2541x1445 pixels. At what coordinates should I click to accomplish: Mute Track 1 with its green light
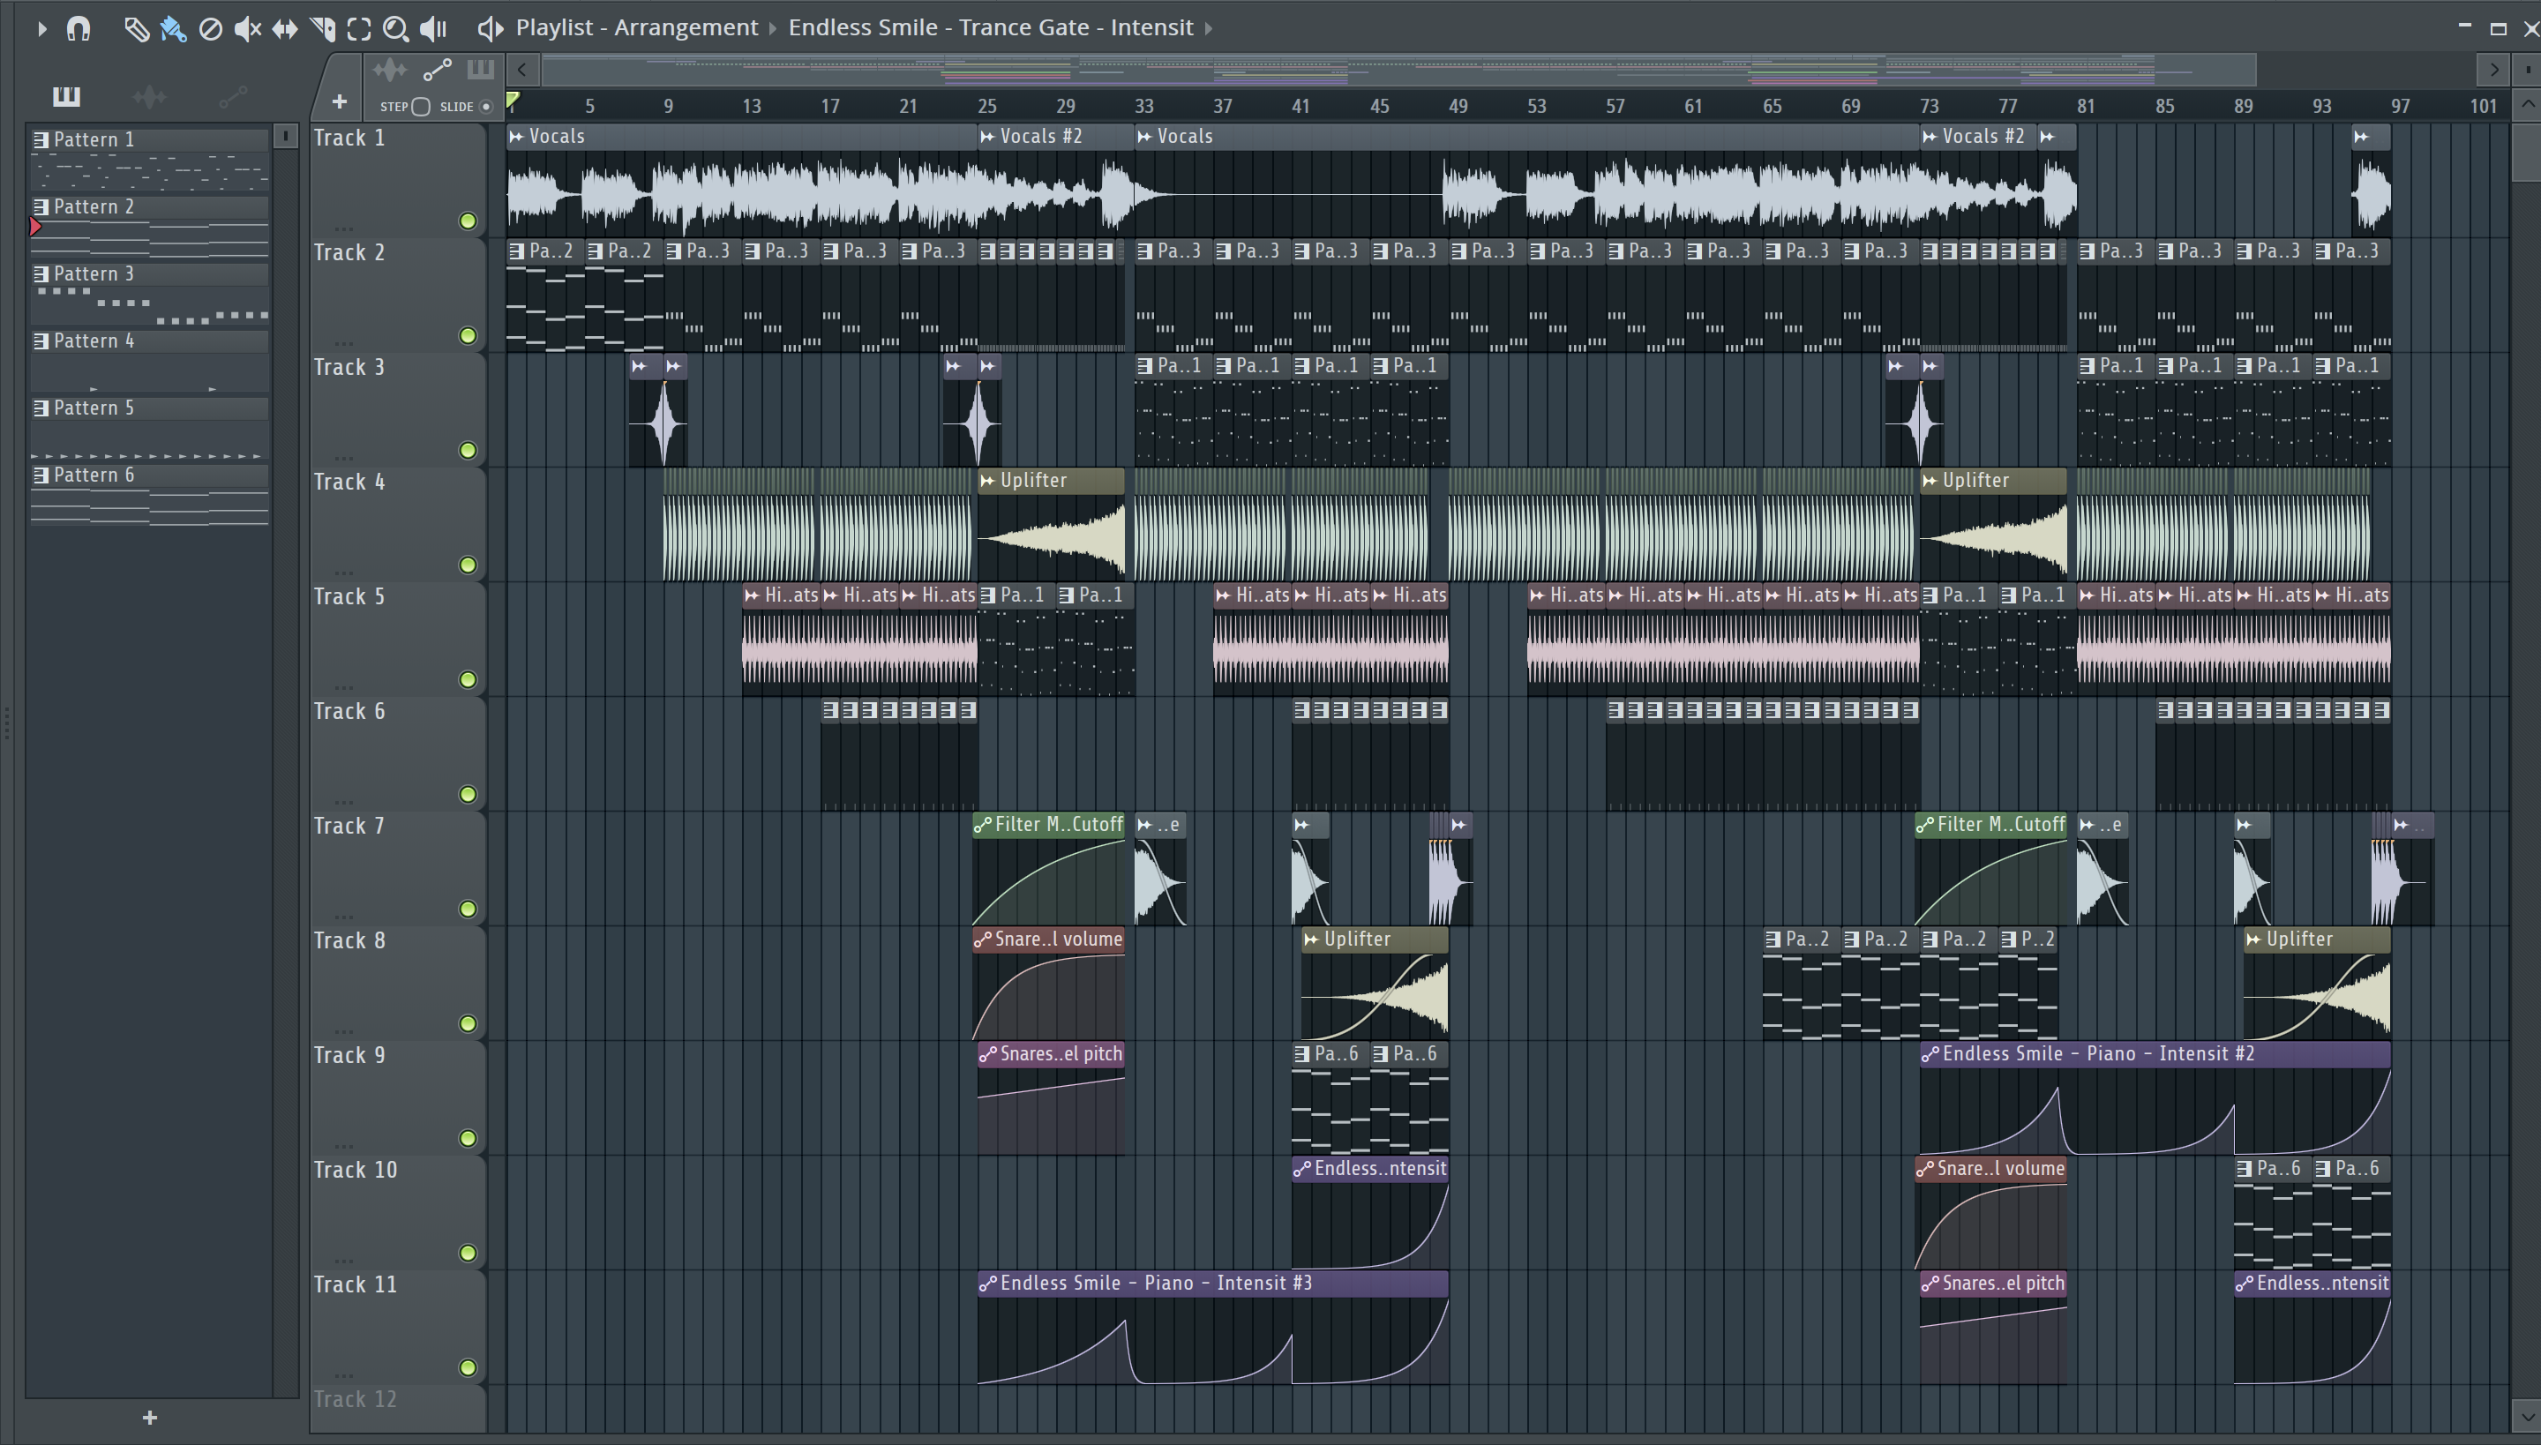468,221
